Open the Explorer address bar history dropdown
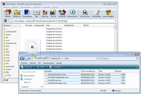 96,59
